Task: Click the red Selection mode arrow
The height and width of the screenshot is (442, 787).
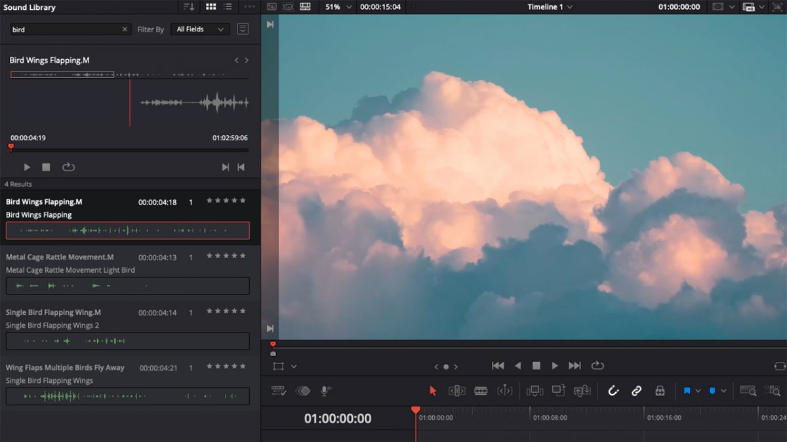Action: coord(433,391)
